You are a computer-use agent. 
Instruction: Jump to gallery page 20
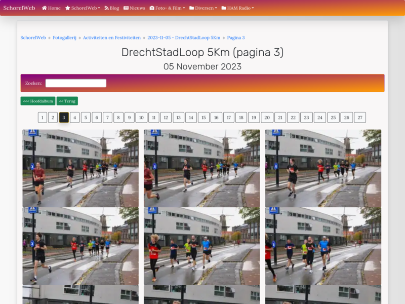(x=267, y=118)
